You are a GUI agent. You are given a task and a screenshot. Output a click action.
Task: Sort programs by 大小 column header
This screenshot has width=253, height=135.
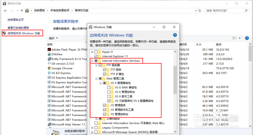tap(199, 44)
